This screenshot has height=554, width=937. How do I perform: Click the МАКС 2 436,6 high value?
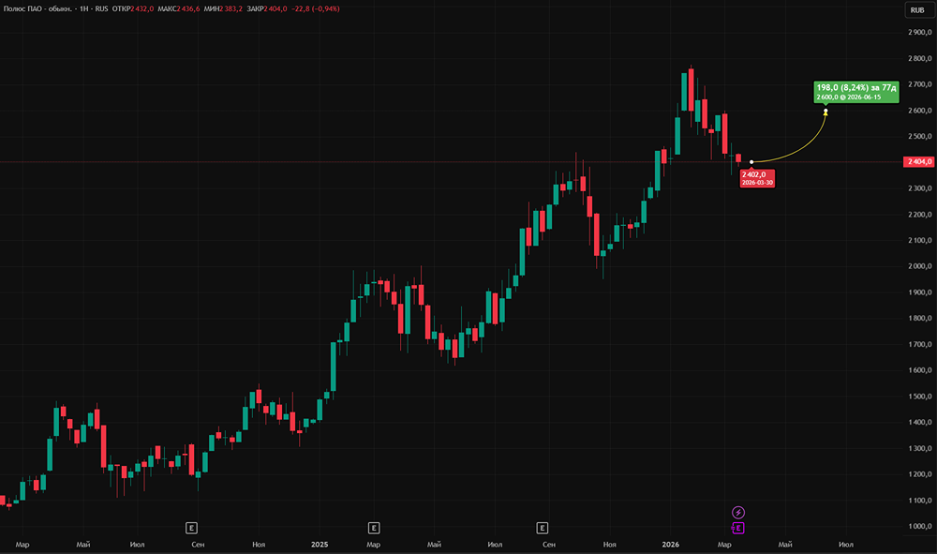179,9
